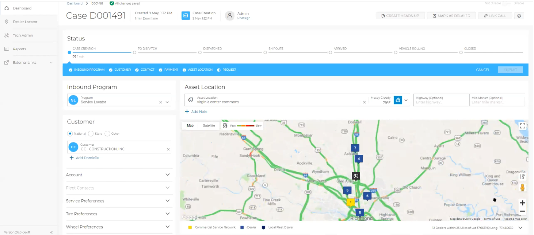Screen dimensions: 534x235
Task: Expand the dealers list chevron
Action: (520, 228)
